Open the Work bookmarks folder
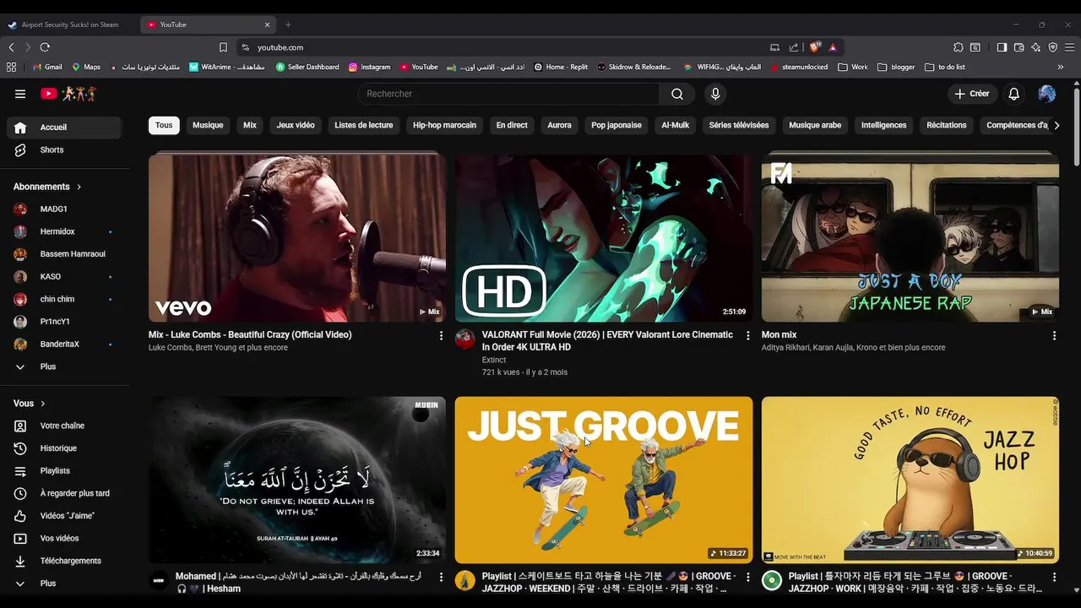This screenshot has width=1081, height=608. click(x=853, y=67)
